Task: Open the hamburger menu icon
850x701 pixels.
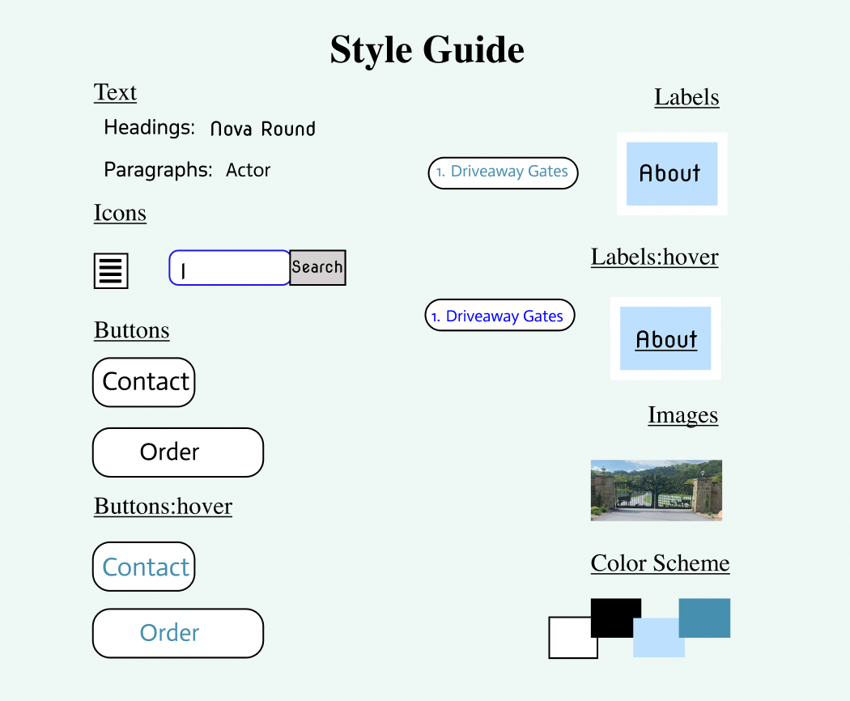Action: click(111, 270)
